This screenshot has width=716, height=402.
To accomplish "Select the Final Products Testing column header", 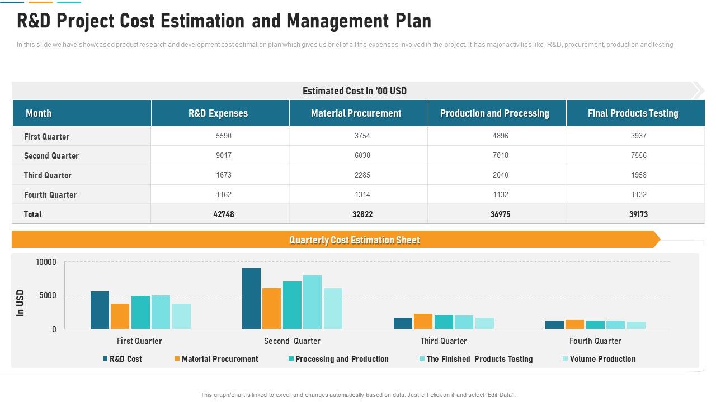I will 635,113.
